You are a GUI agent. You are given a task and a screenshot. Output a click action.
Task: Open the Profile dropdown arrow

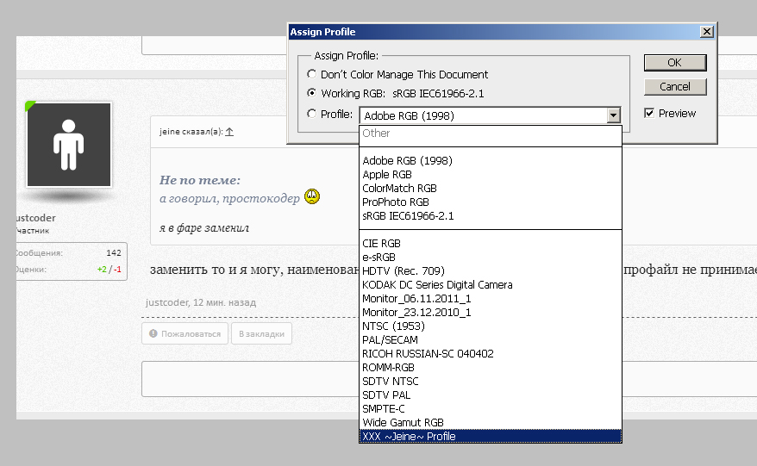point(613,115)
